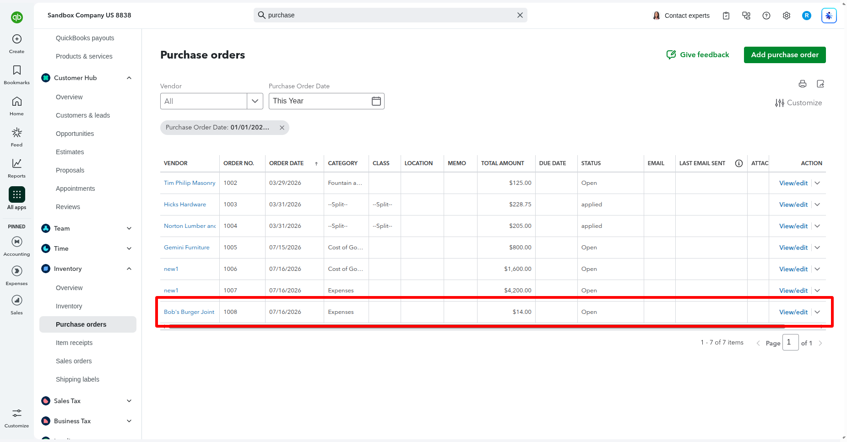This screenshot has width=847, height=442.
Task: Open Reports from the left rail
Action: 17,163
